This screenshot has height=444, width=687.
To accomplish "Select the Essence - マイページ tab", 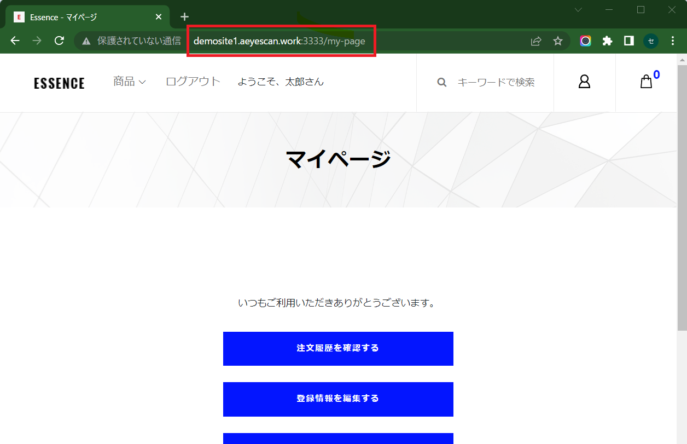I will [x=88, y=17].
